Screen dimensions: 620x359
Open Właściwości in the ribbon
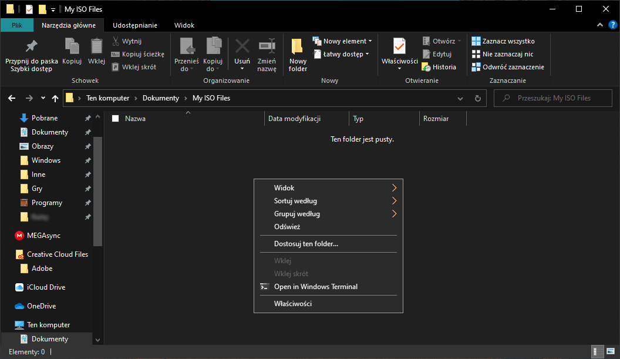tap(399, 47)
